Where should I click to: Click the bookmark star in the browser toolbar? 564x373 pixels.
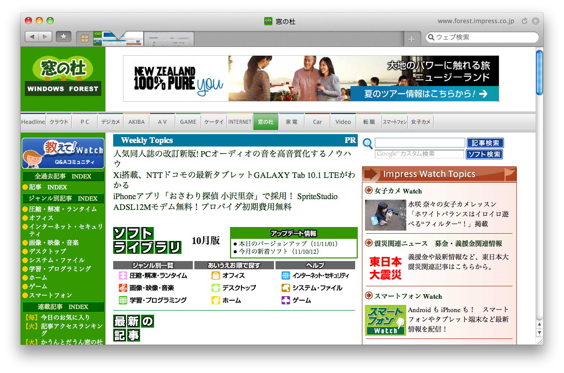(x=63, y=37)
